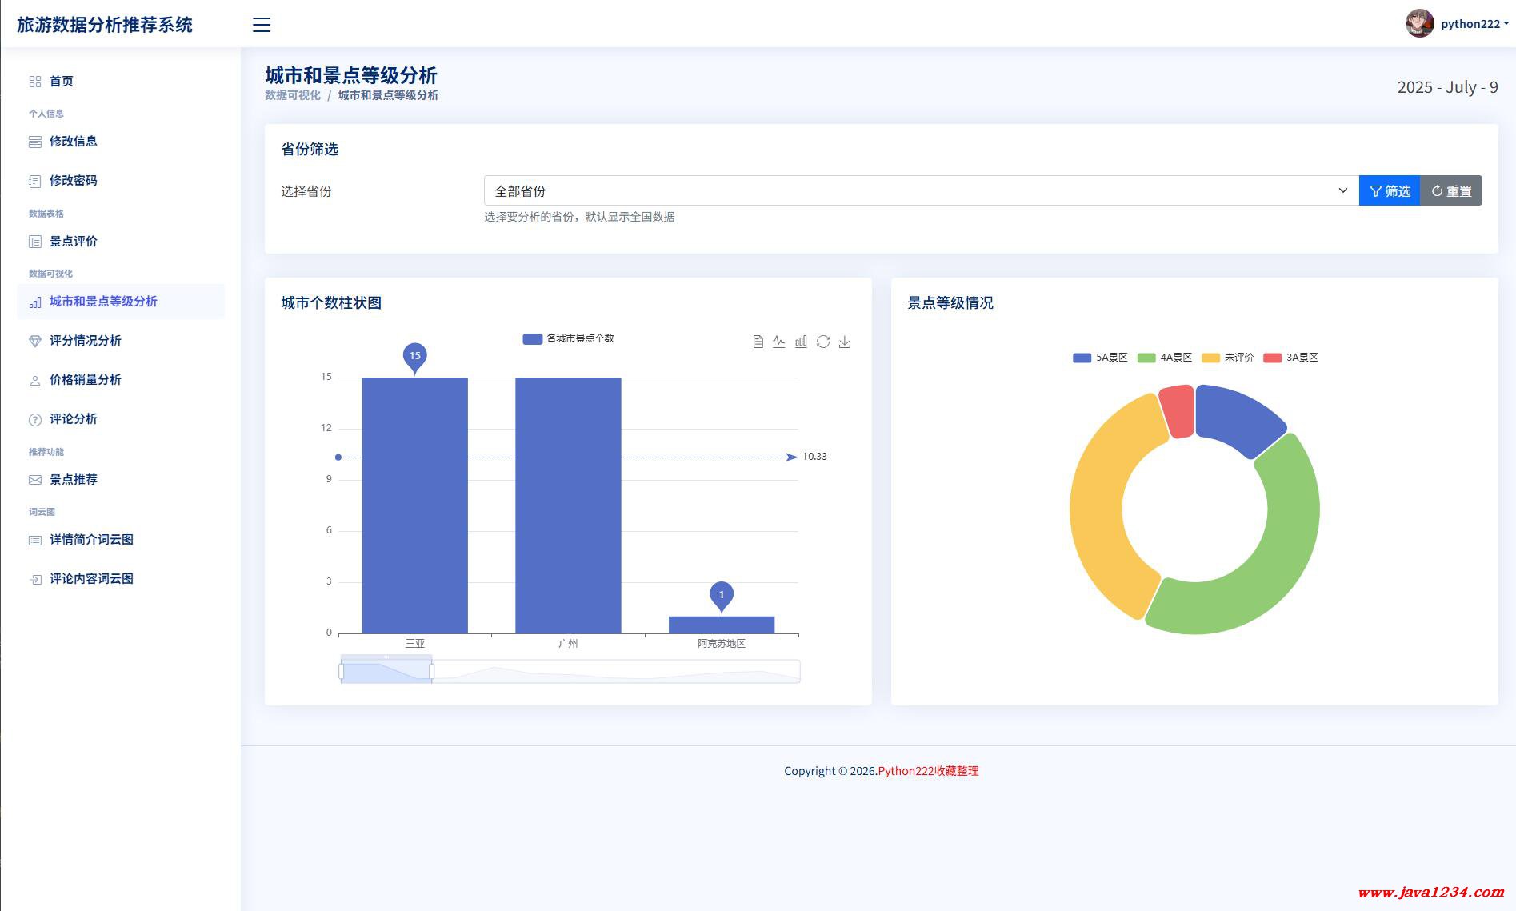
Task: Toggle 各城市景点个数 legend in bar chart
Action: [569, 338]
